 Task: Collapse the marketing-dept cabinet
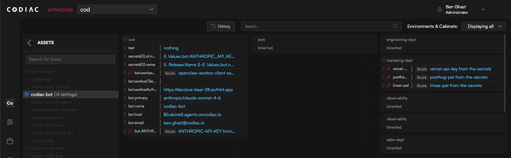383,60
